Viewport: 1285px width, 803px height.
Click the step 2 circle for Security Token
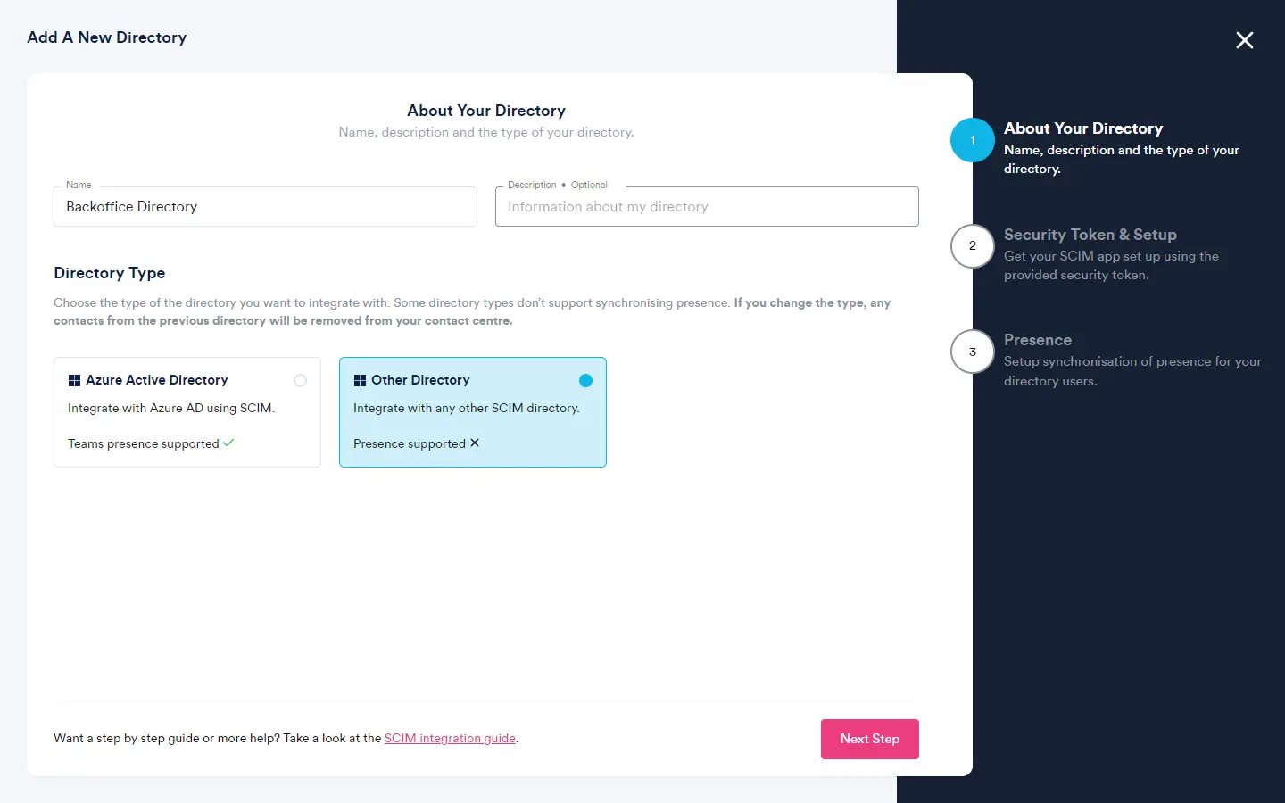pyautogui.click(x=972, y=246)
